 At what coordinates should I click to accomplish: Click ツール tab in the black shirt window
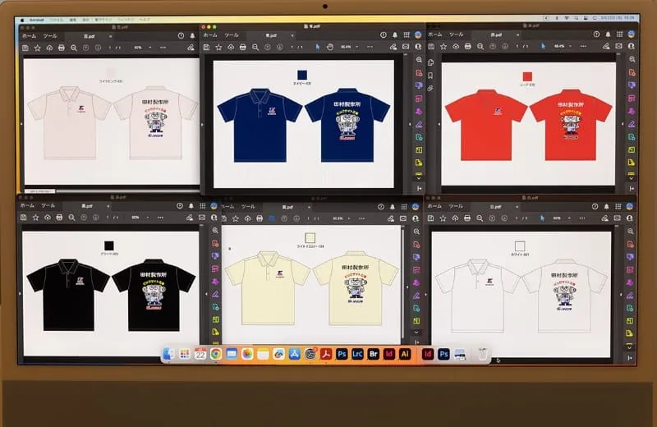tap(48, 206)
